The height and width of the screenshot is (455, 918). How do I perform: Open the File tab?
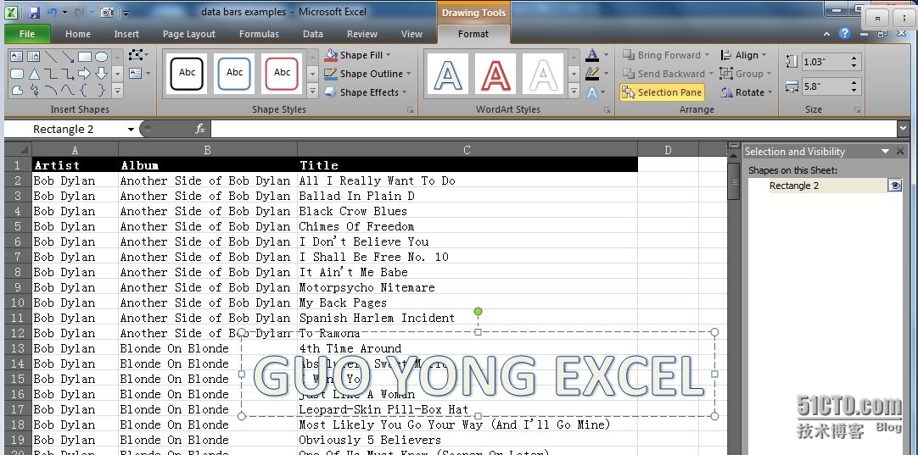(27, 34)
